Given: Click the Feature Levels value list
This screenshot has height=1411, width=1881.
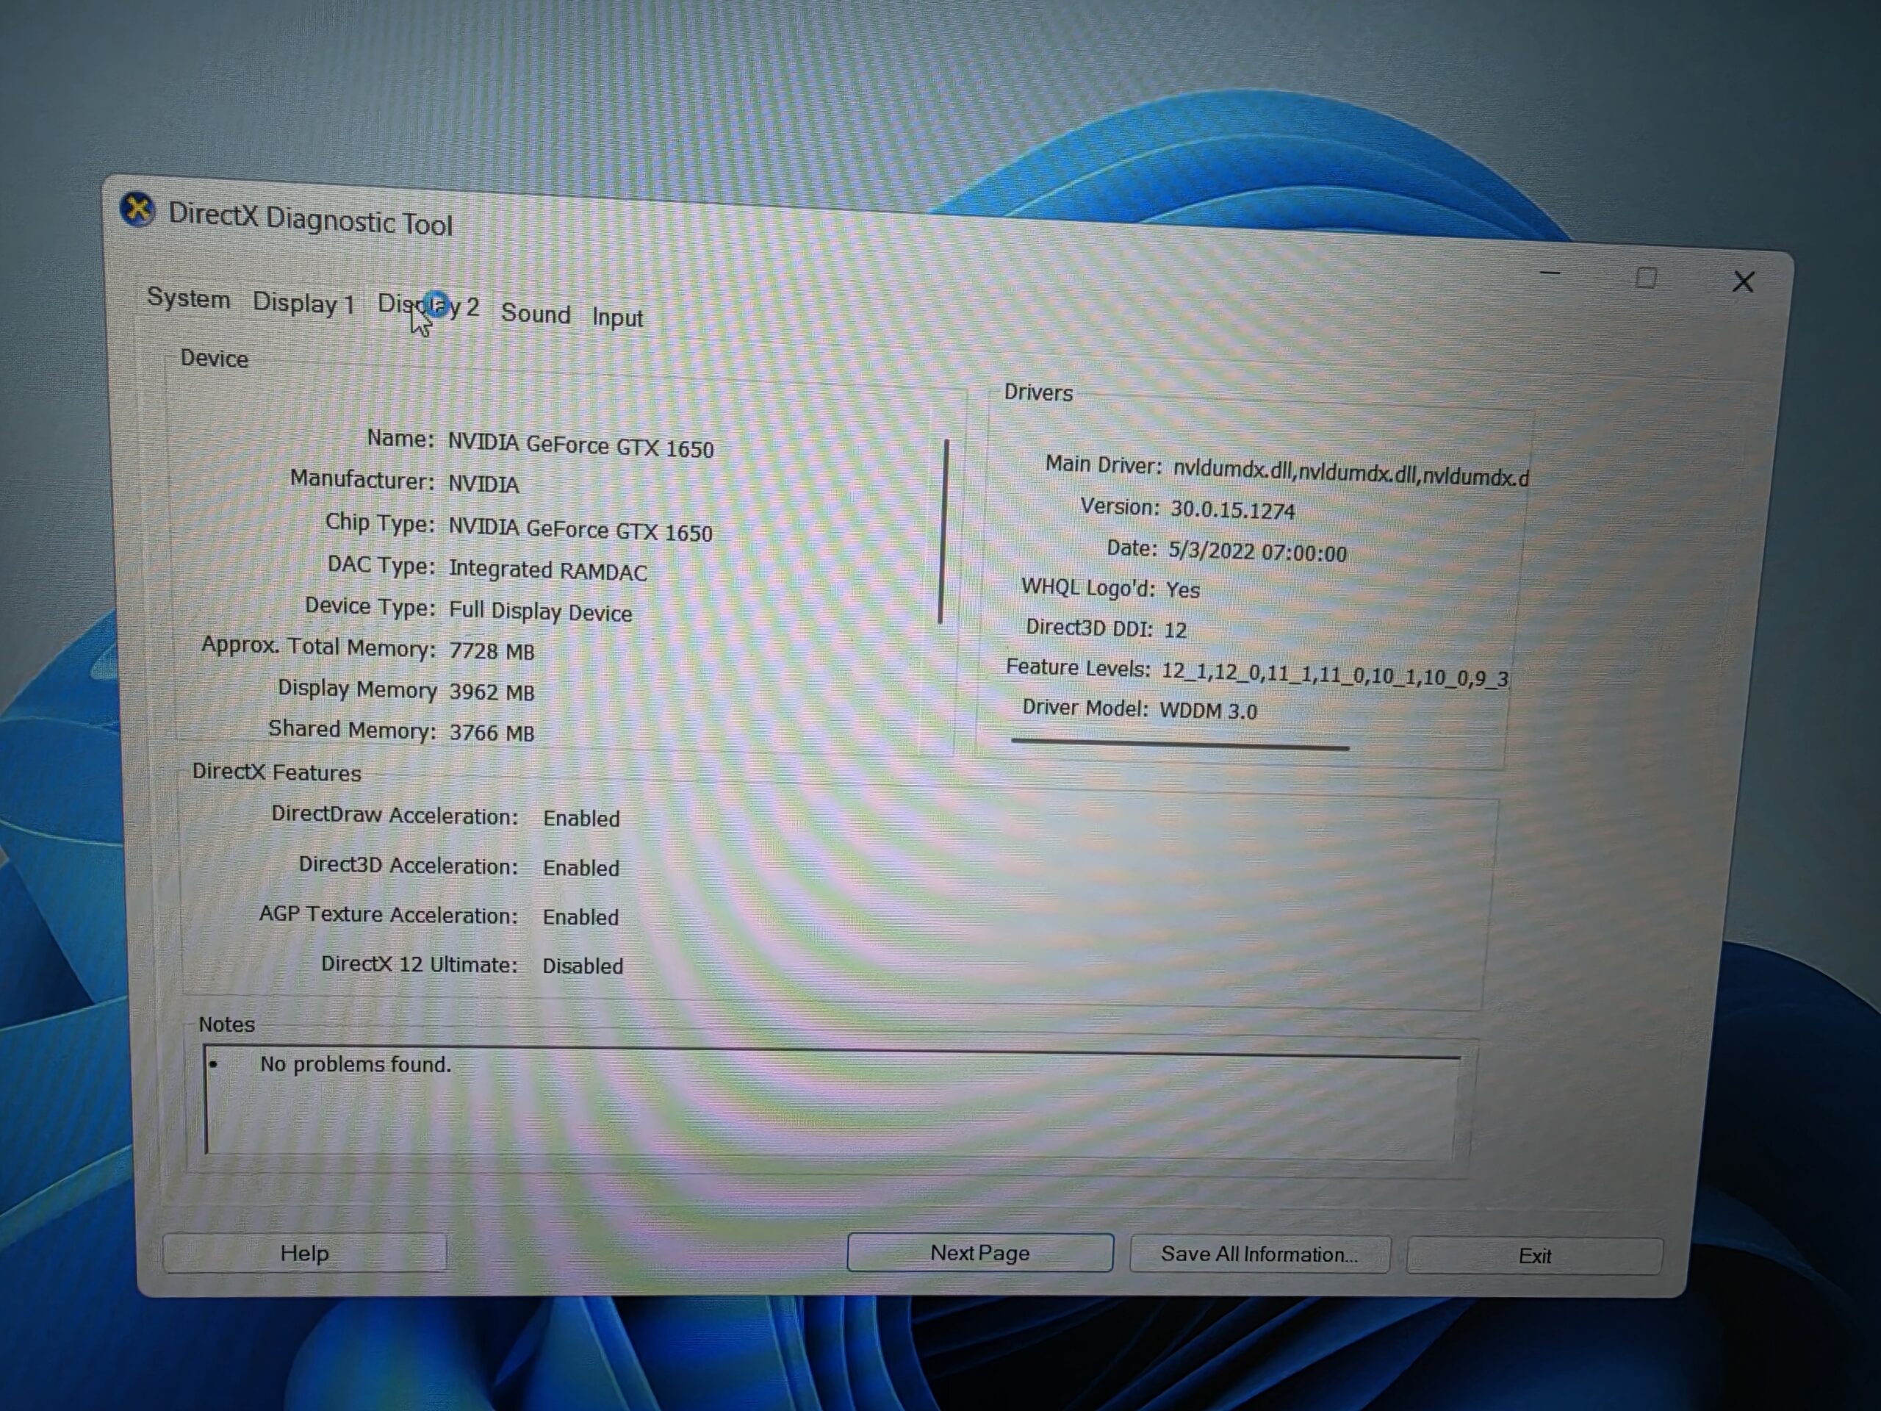Looking at the screenshot, I should click(x=1335, y=675).
